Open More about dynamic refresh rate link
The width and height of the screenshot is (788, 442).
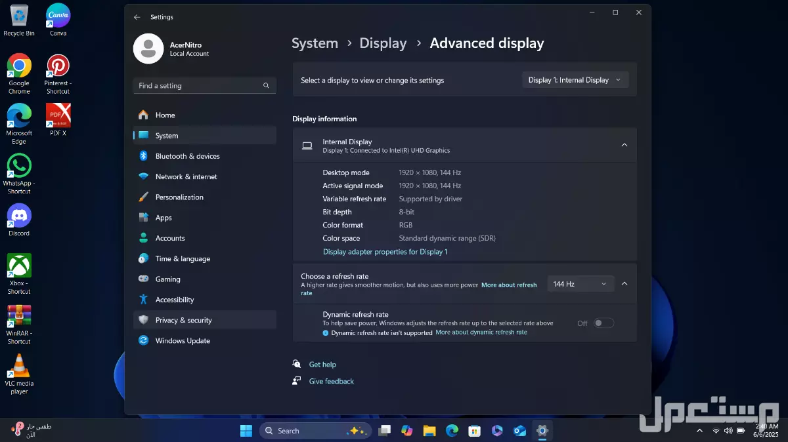[x=481, y=332]
